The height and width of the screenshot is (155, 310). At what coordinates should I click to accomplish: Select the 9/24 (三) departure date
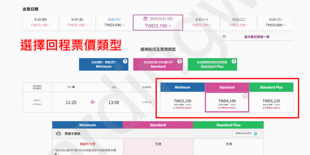tap(275, 22)
